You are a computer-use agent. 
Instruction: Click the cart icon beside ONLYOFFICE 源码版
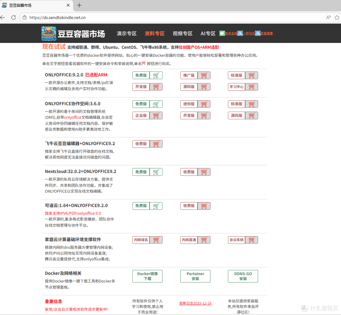[204, 87]
